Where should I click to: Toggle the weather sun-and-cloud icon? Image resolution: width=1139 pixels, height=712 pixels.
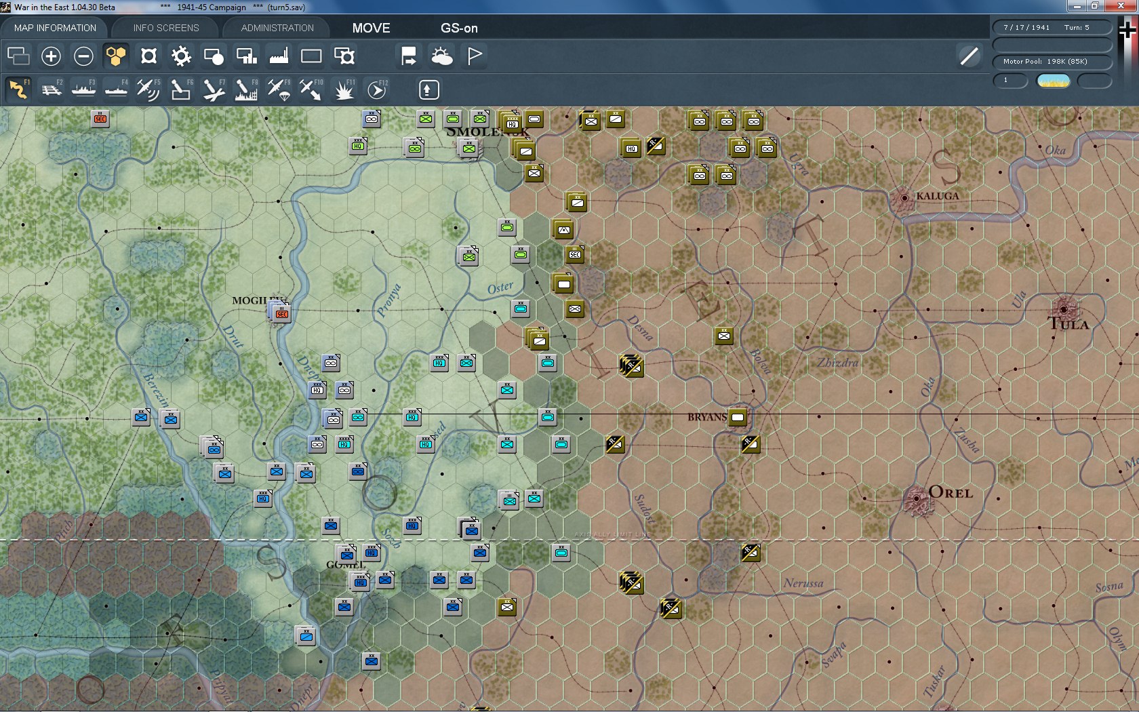pyautogui.click(x=441, y=56)
